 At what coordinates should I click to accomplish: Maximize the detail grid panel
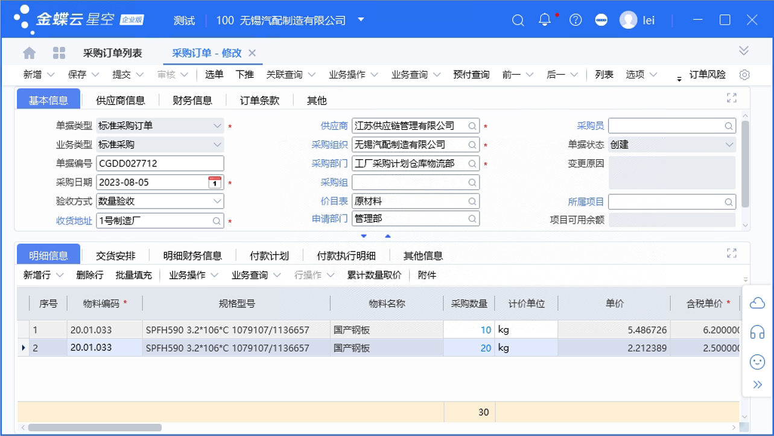point(732,253)
